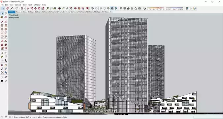Activate the Walk footprints tool
This screenshot has width=223, height=119.
tap(2, 81)
